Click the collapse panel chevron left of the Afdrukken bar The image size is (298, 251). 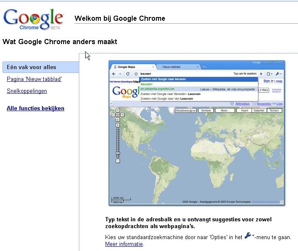[111, 103]
